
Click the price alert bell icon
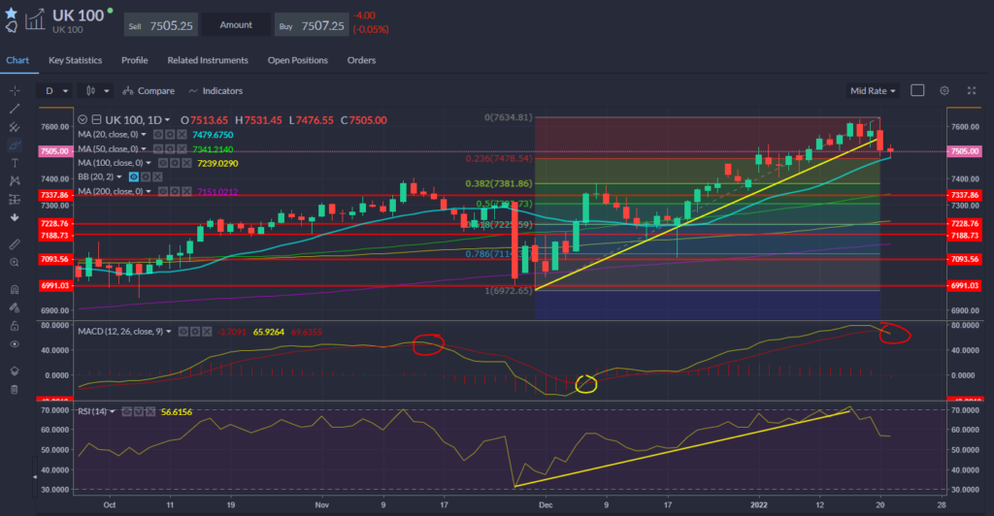(11, 27)
